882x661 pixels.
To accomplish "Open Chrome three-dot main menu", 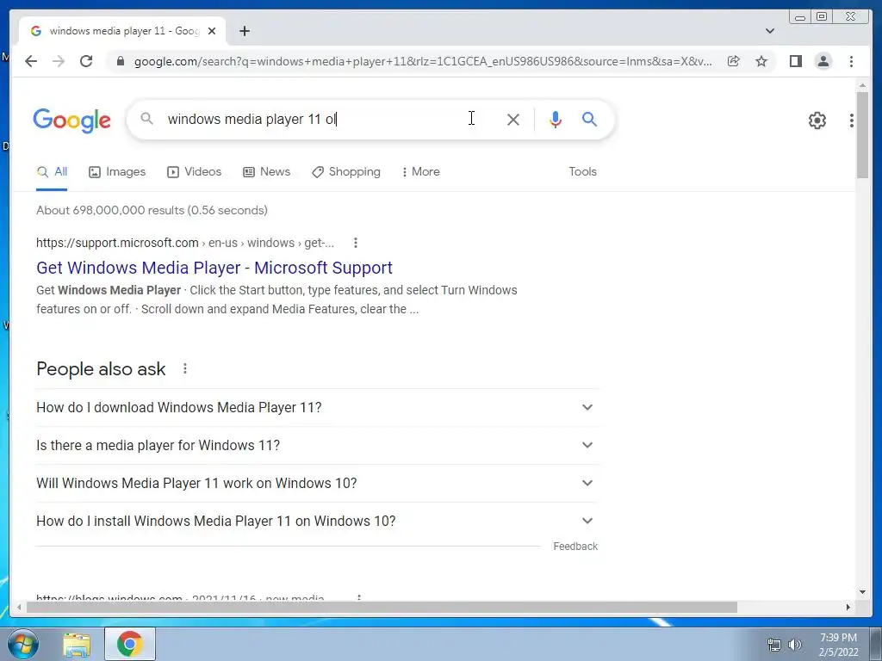I will pyautogui.click(x=851, y=61).
